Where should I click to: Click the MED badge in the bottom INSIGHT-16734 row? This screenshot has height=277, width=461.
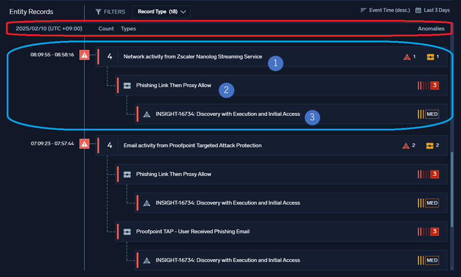pos(432,260)
